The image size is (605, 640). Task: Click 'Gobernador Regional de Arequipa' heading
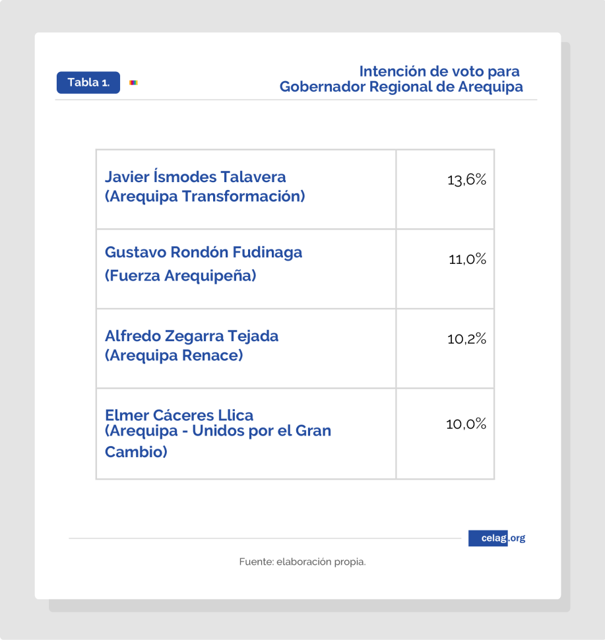point(401,86)
